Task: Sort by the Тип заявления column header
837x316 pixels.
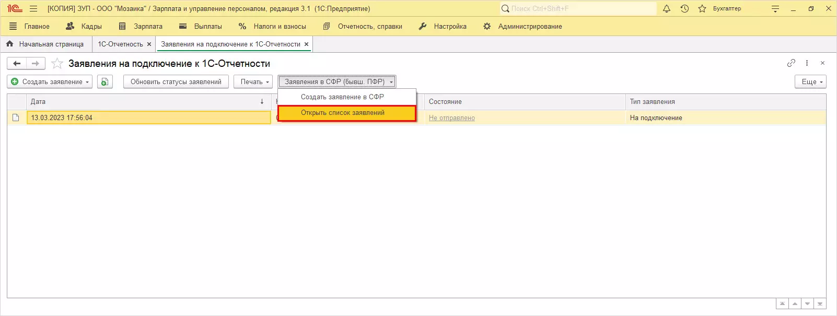Action: (726, 102)
